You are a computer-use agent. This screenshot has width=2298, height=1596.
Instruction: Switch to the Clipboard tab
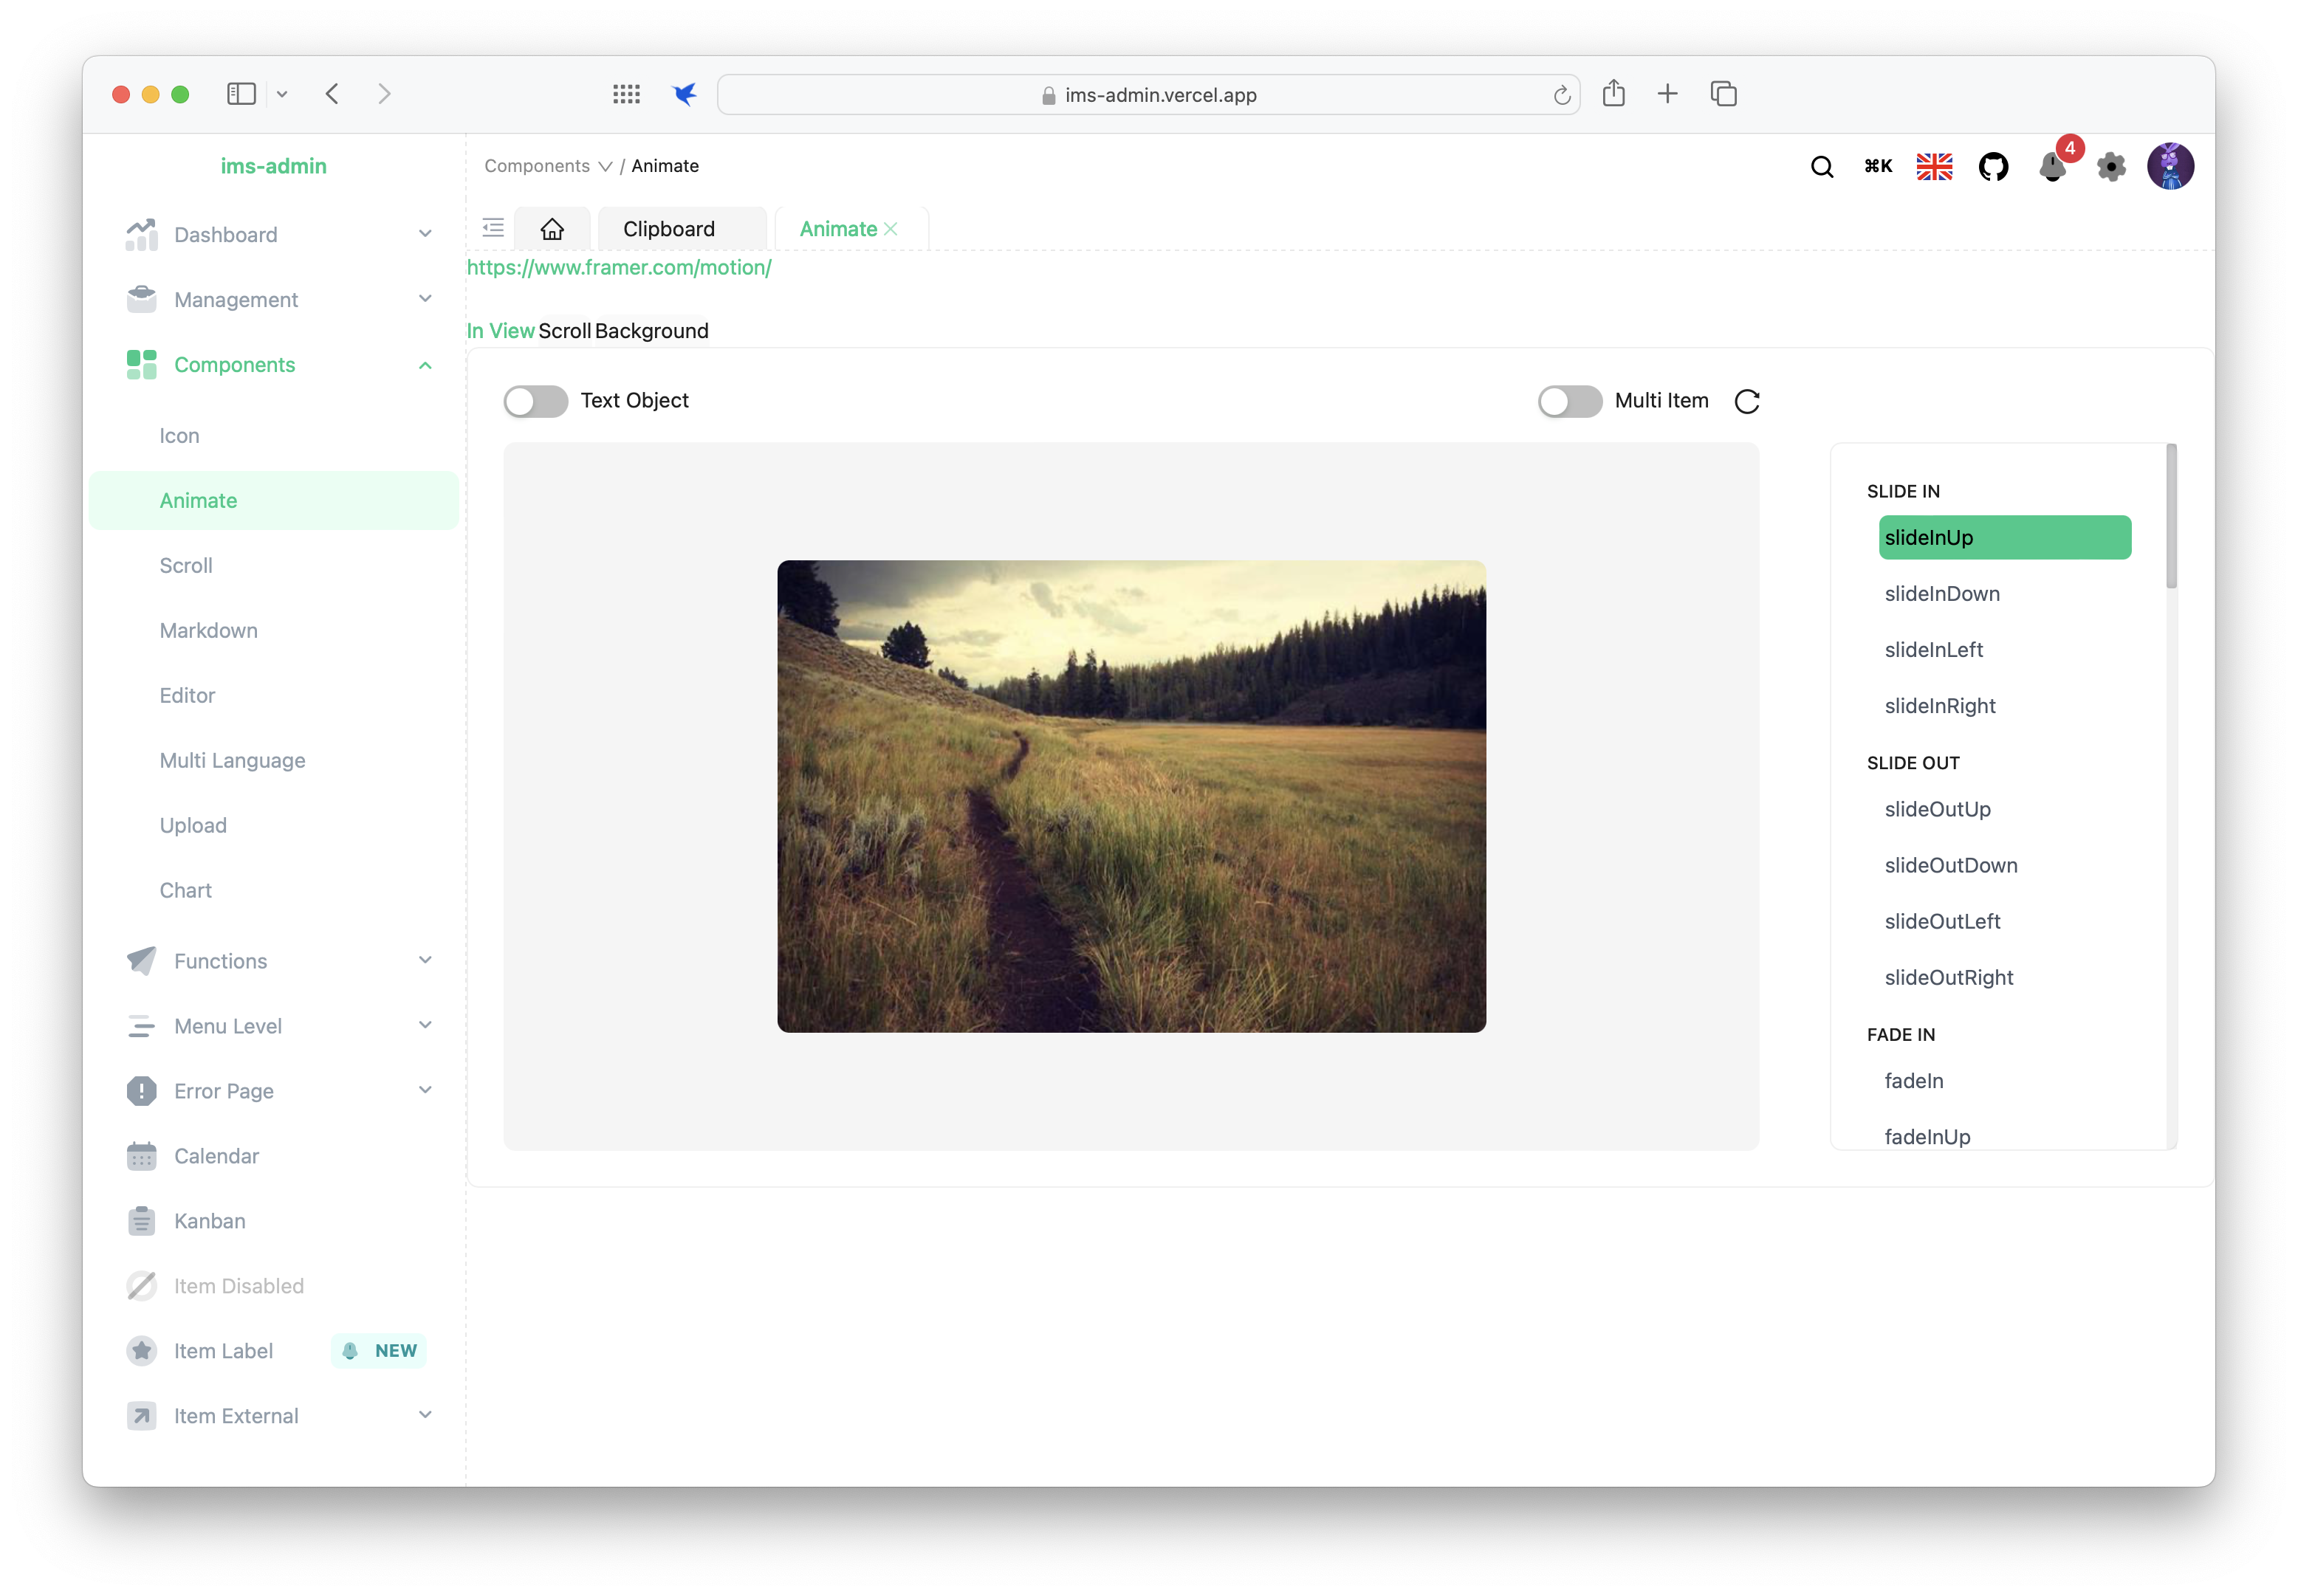click(x=669, y=229)
